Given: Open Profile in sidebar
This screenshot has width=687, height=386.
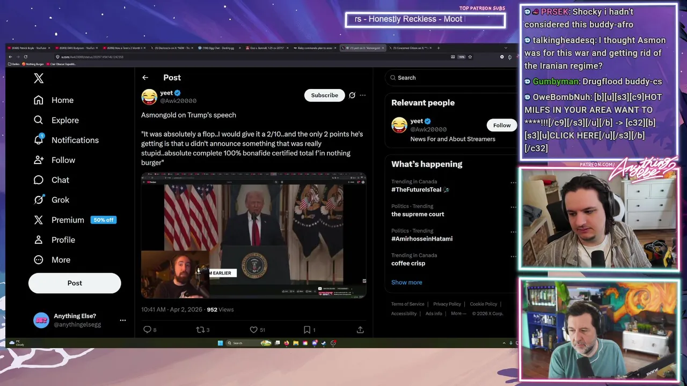Looking at the screenshot, I should [x=54, y=240].
